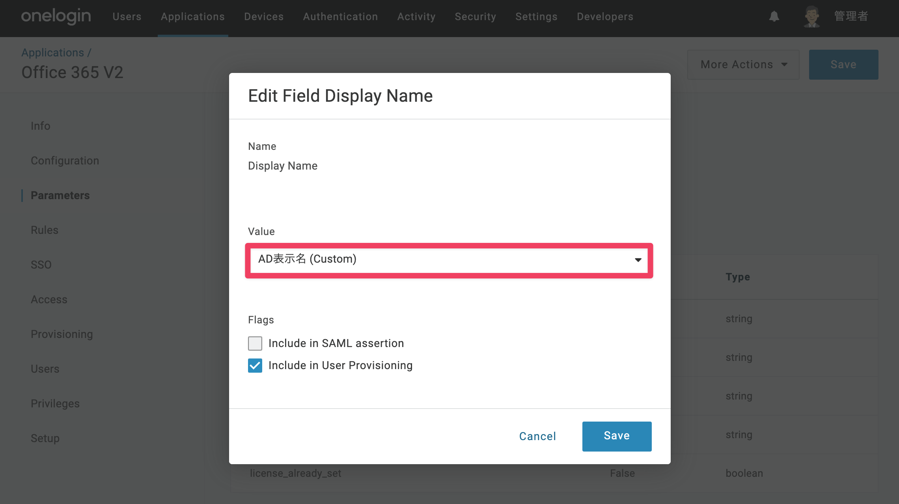This screenshot has height=504, width=899.
Task: Enable Include in SAML assertion checkbox
Action: 255,343
